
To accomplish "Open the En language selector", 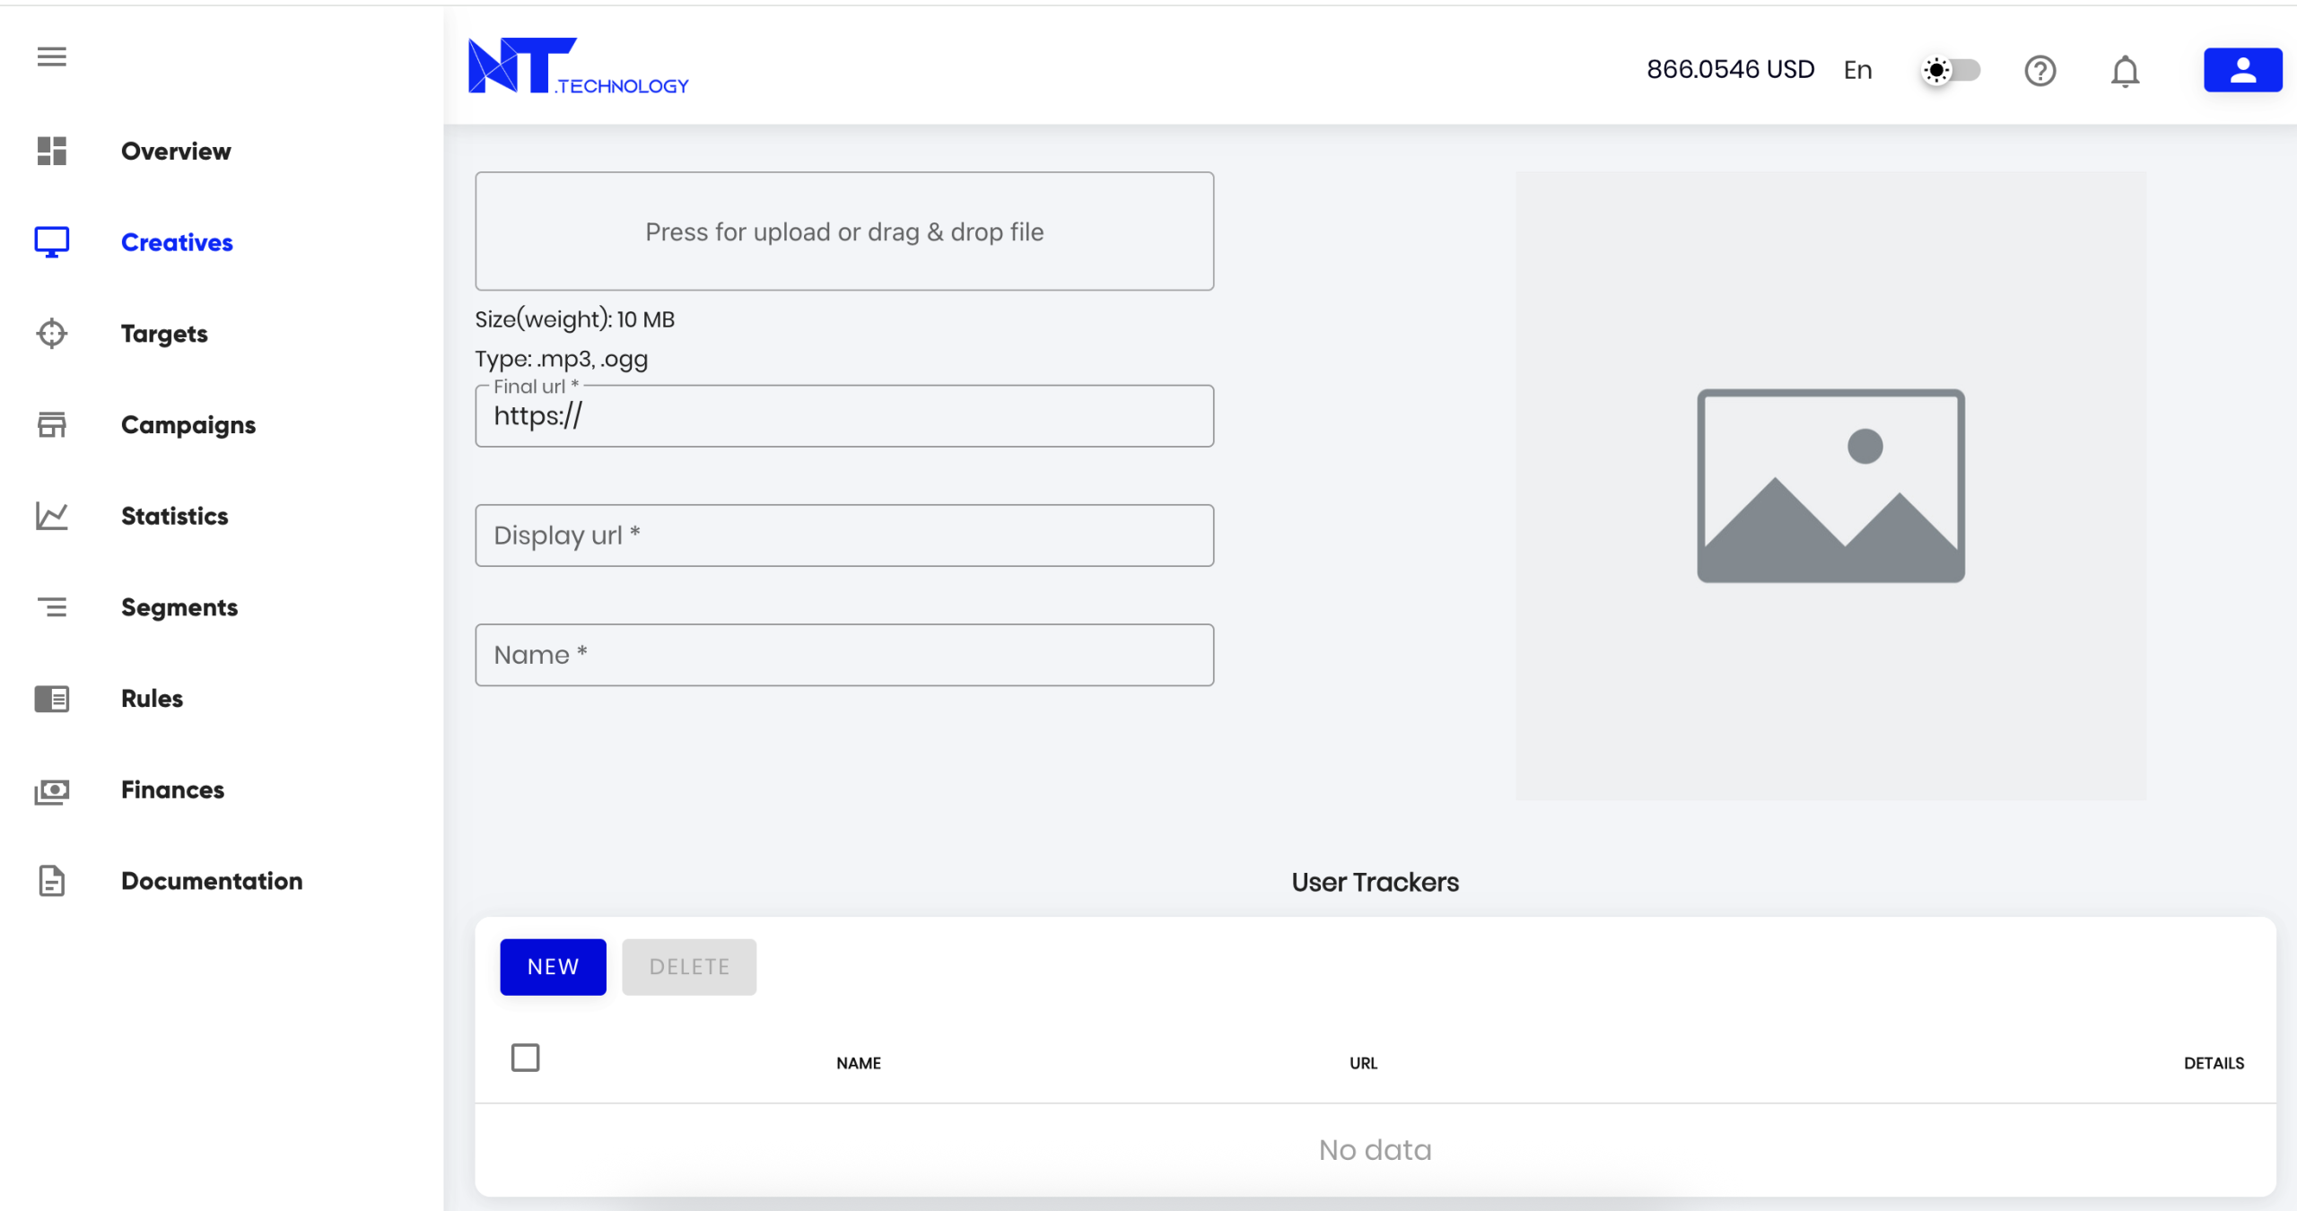I will click(x=1857, y=70).
